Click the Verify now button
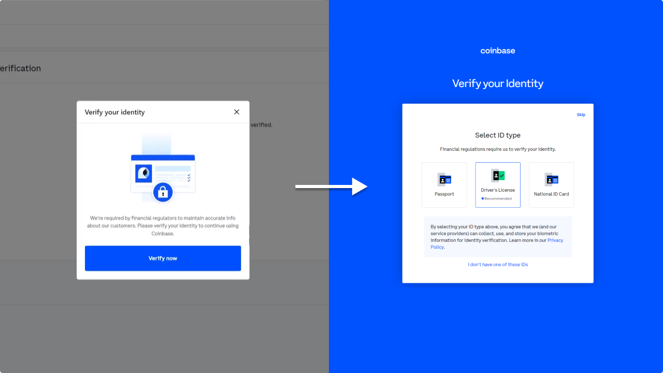 click(x=163, y=258)
